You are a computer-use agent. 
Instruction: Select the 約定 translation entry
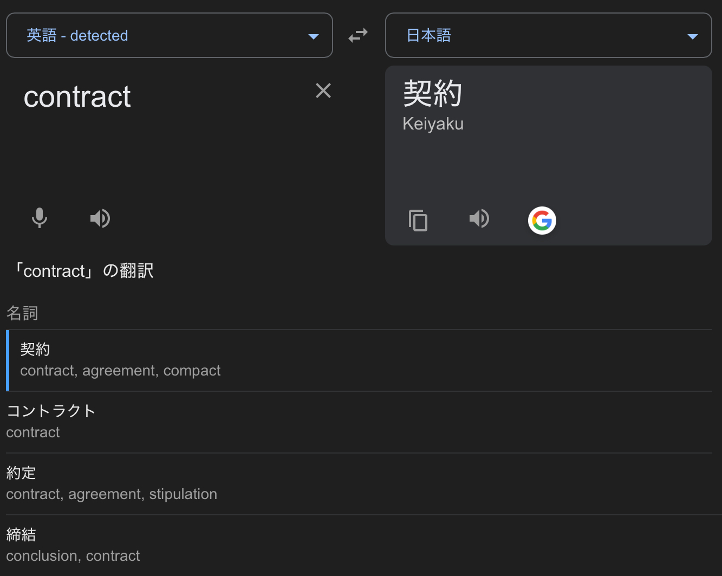(21, 473)
